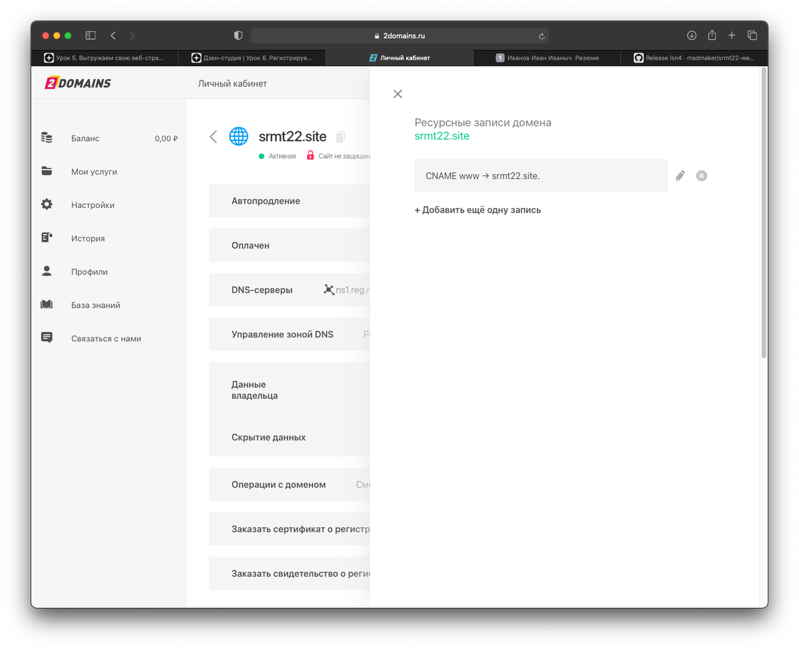Switch to the GitHub Release lsn4 tab
This screenshot has width=799, height=649.
point(694,58)
